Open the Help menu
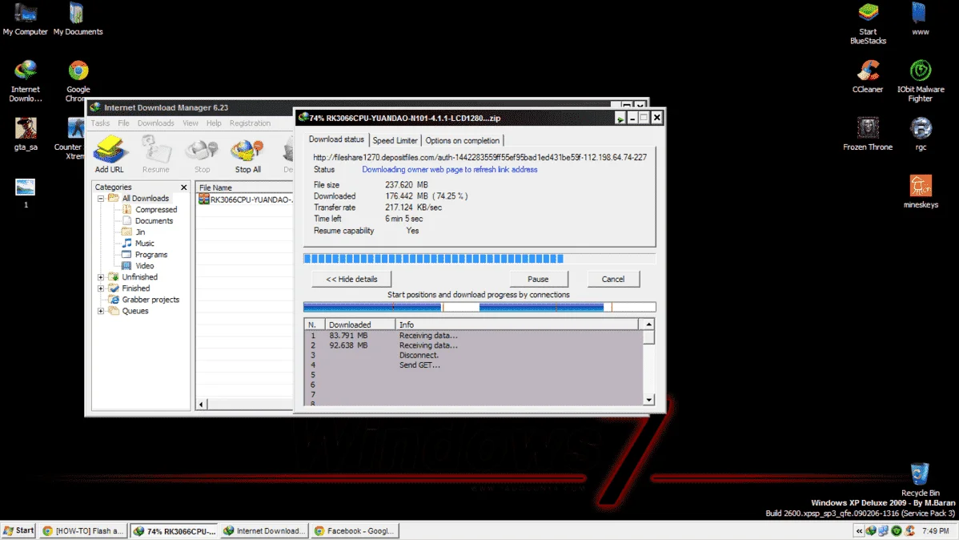 214,123
